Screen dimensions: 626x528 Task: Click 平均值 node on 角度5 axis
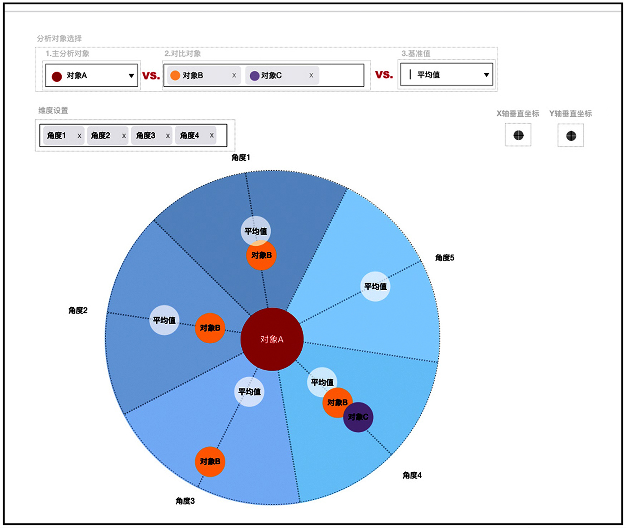click(375, 286)
